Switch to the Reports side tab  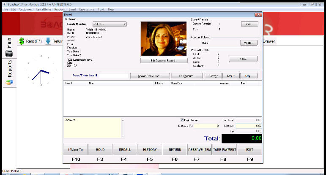9,68
